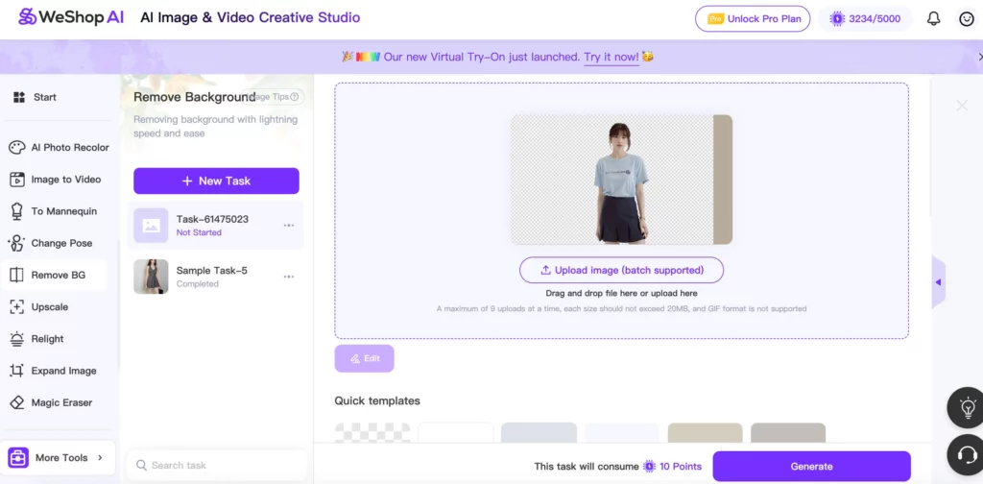Screen dimensions: 983x484
Task: Collapse the right side panel arrow
Action: click(x=939, y=282)
